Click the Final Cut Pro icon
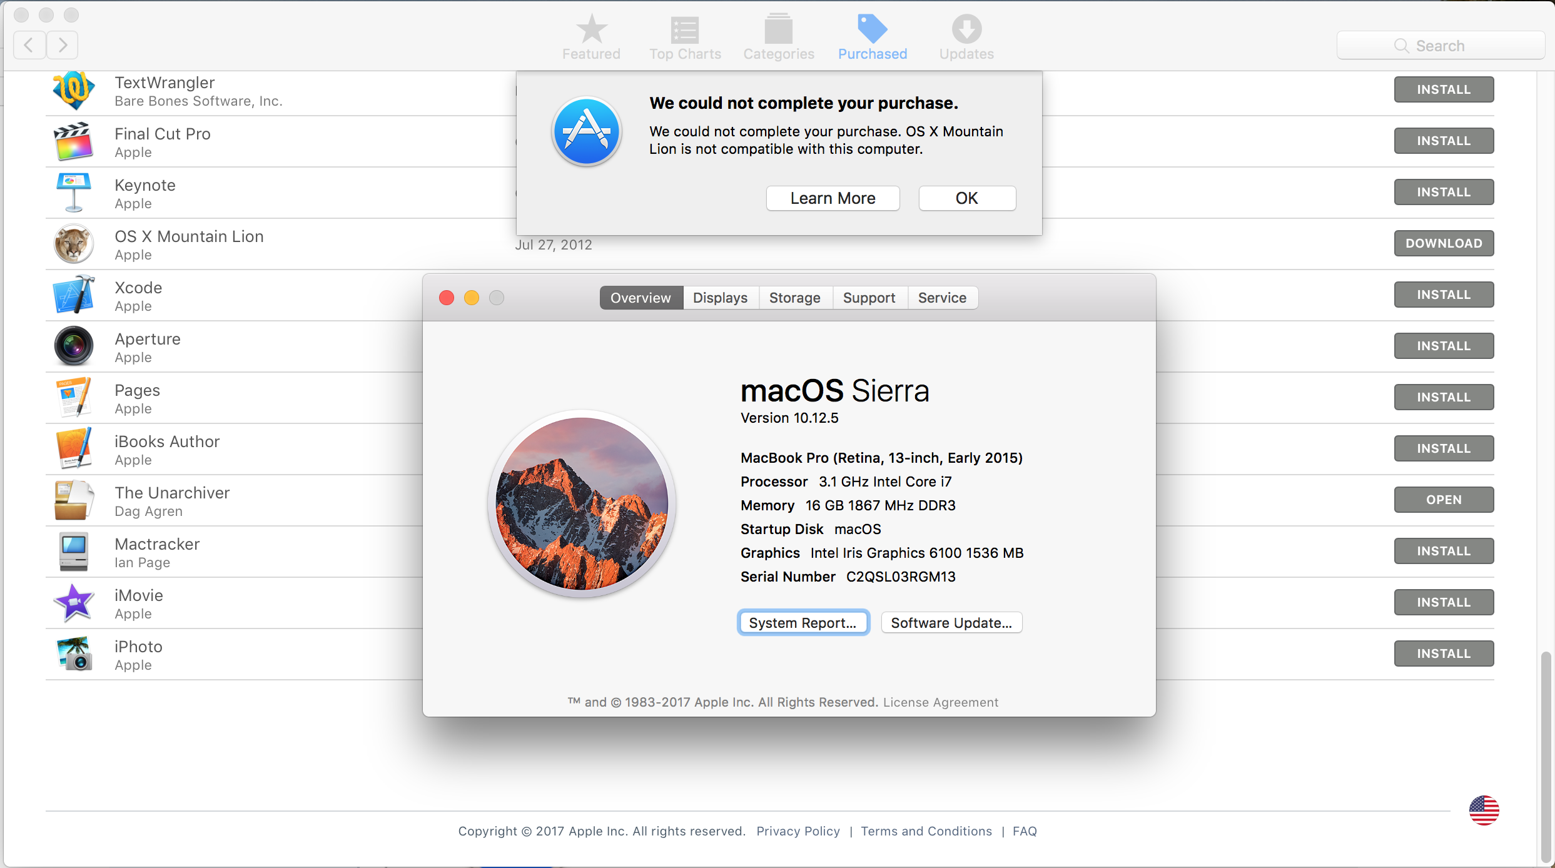1555x868 pixels. coord(74,141)
